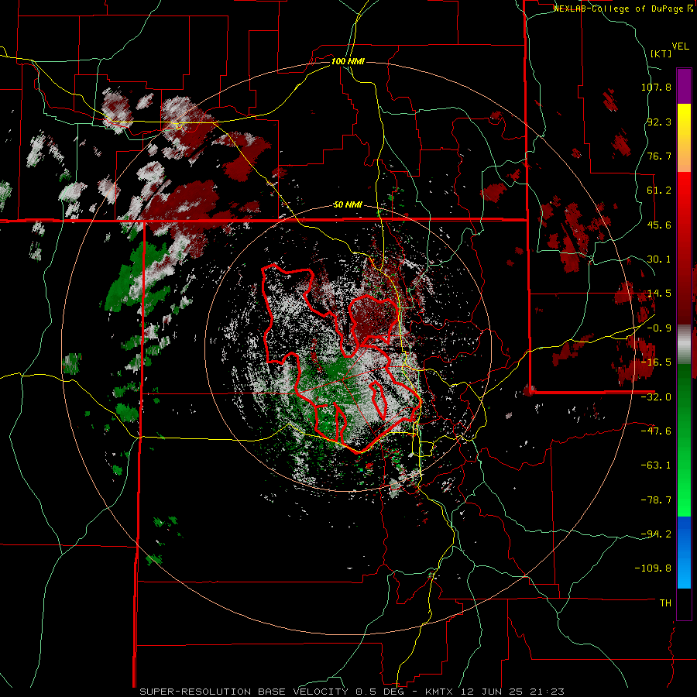
Task: Select the -47.6 legend value
Action: tap(656, 431)
